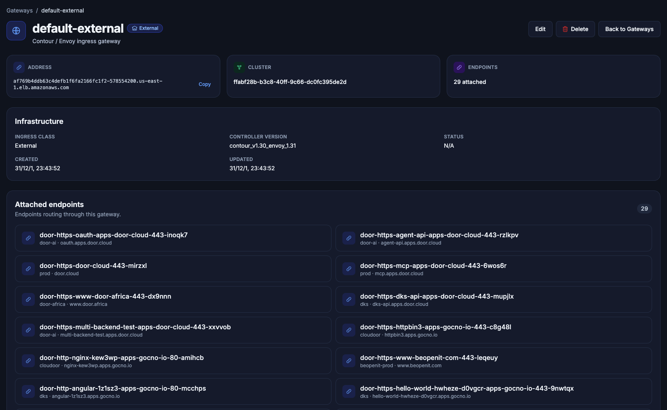Screen dimensions: 667x410
Task: Click the link icon for door-https-agent-api-apps-door-cloud-443-rzlkpv
Action: tap(349, 238)
